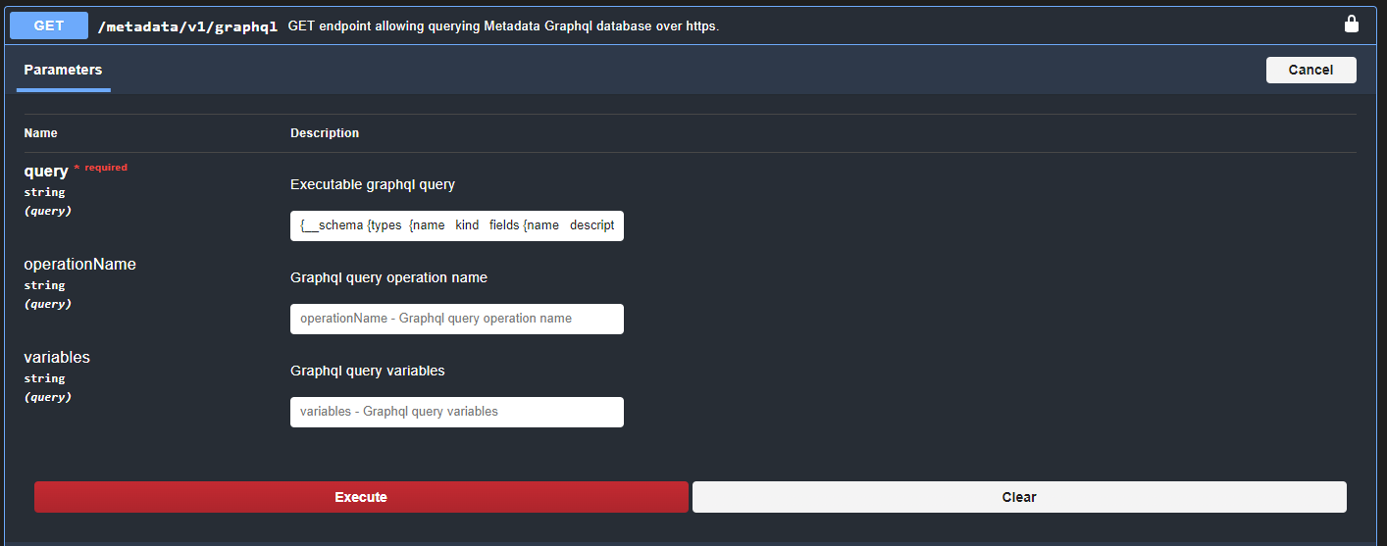Viewport: 1387px width, 546px height.
Task: Click the blue GET method badge
Action: [49, 25]
